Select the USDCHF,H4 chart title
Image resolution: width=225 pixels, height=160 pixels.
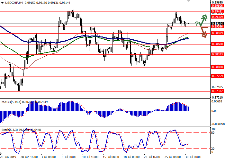(10, 2)
